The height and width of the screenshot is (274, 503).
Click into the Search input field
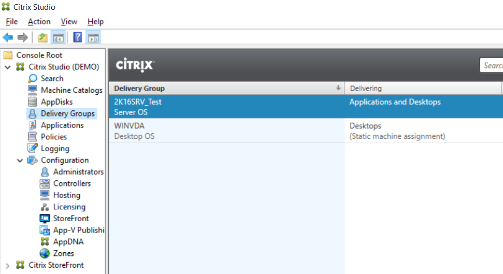492,65
